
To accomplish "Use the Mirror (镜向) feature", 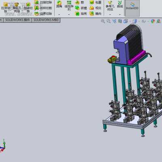I will [96, 14].
